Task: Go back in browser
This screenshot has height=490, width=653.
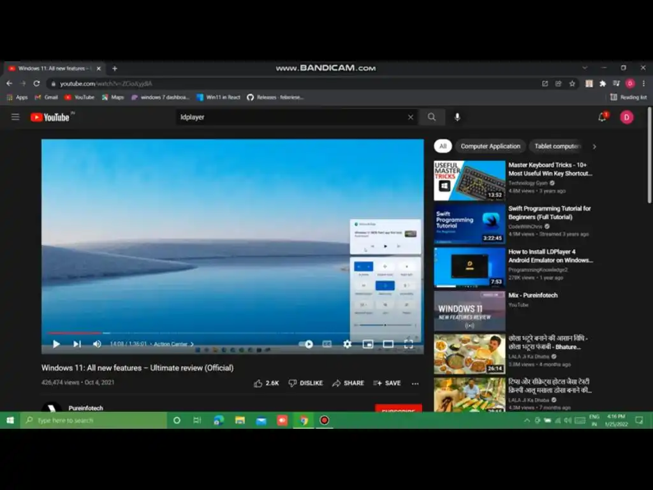Action: click(x=9, y=84)
